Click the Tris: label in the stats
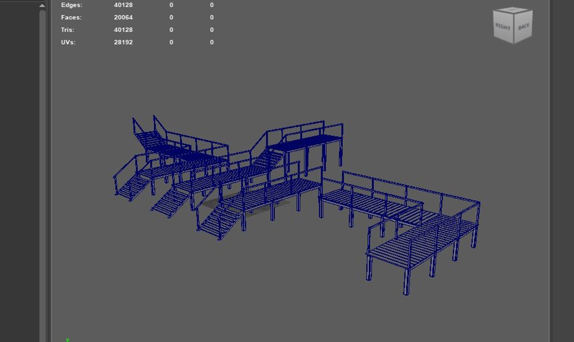Viewport: 574px width, 342px height. tap(68, 30)
